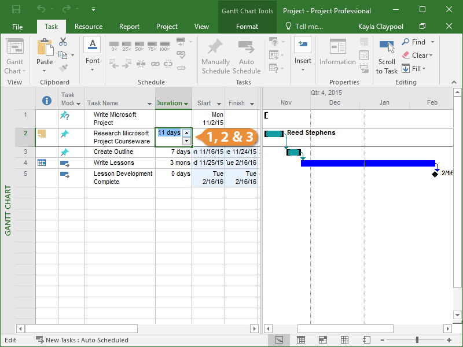Viewport: 463px width, 347px height.
Task: Toggle Resource Sheet view in status bar
Action: click(344, 340)
